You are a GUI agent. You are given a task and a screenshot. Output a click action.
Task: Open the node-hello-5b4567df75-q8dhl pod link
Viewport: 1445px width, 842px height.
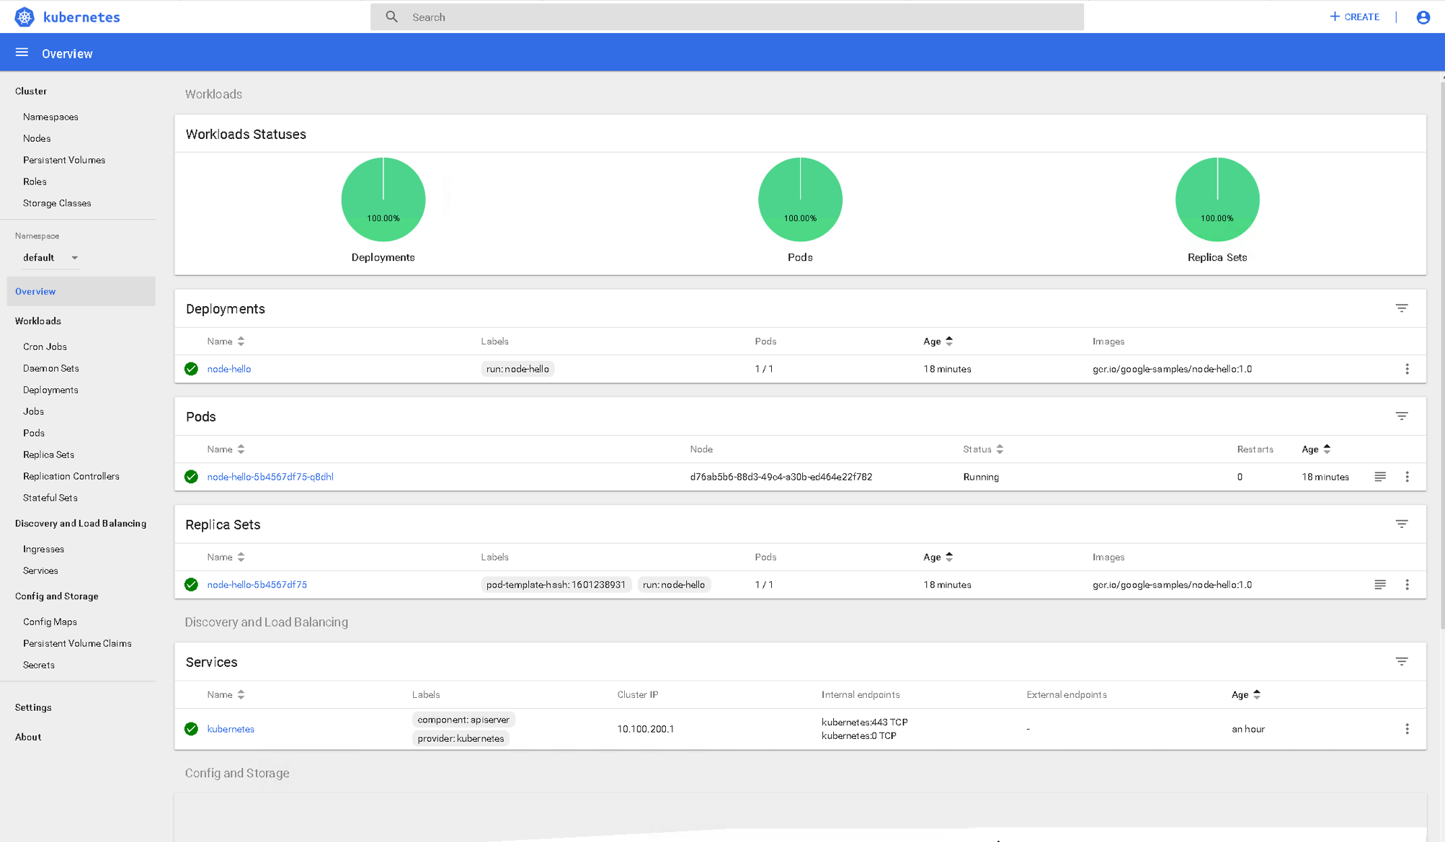pyautogui.click(x=270, y=477)
